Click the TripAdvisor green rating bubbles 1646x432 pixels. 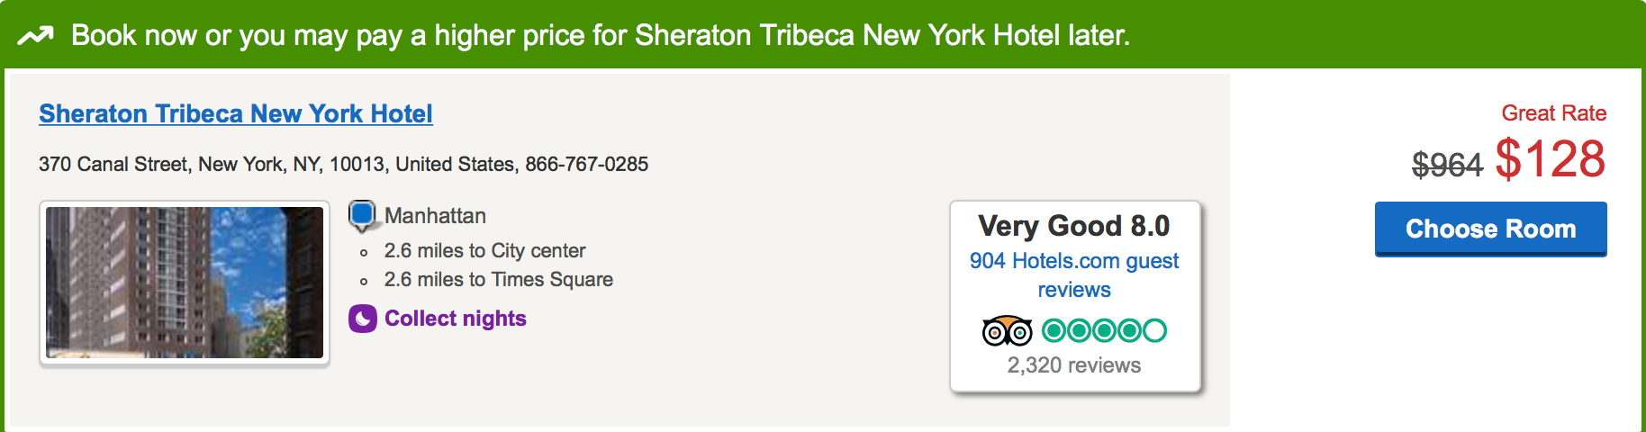pyautogui.click(x=1104, y=331)
